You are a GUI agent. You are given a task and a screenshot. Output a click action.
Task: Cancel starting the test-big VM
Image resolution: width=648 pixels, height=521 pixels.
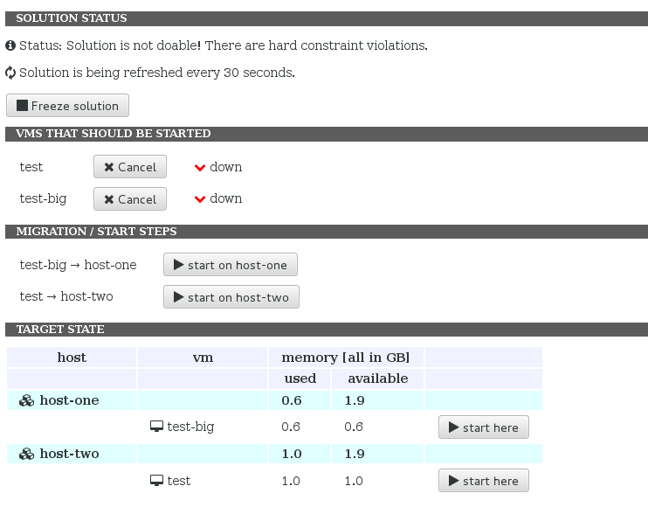pyautogui.click(x=129, y=199)
